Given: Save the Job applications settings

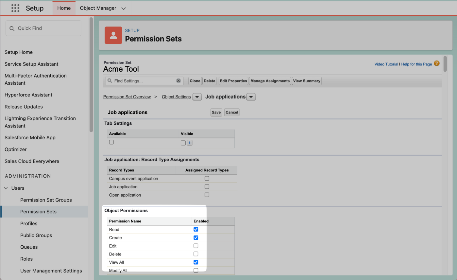Looking at the screenshot, I should pyautogui.click(x=216, y=112).
